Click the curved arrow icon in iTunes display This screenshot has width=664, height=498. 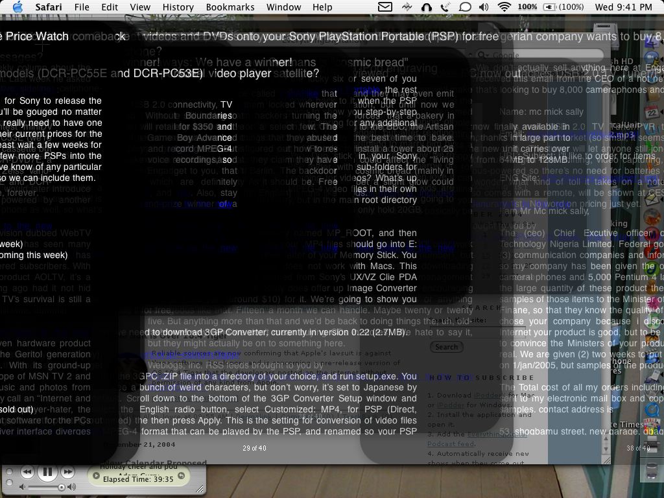pyautogui.click(x=182, y=476)
